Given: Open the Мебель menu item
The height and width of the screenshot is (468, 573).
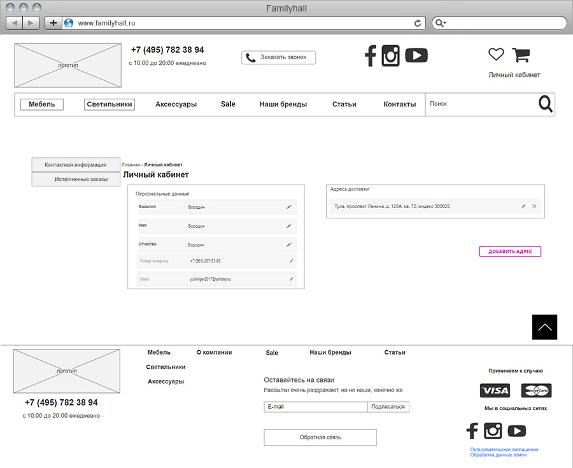Looking at the screenshot, I should click(42, 104).
